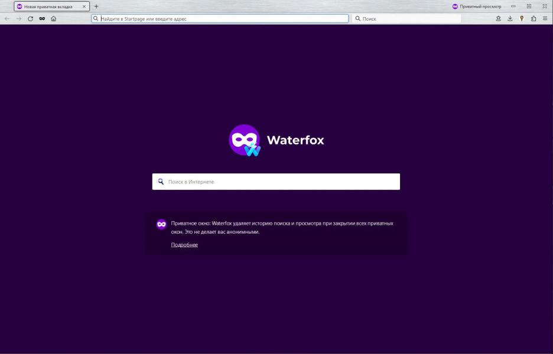Open the extensions puzzle icon
This screenshot has height=354, width=553.
(x=534, y=19)
